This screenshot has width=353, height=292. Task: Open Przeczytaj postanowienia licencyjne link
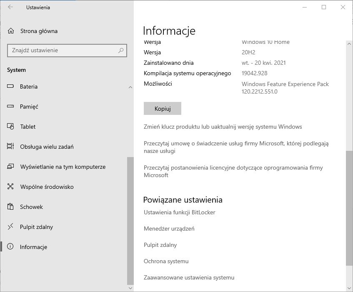tap(233, 171)
